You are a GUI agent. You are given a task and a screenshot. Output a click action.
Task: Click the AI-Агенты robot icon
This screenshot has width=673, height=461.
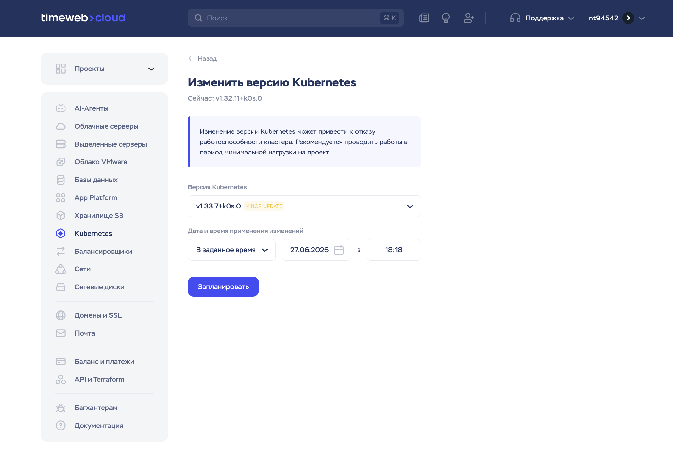(61, 108)
